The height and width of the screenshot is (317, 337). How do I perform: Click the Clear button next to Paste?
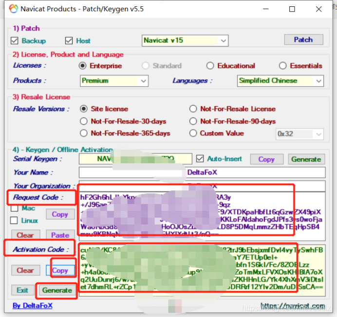click(x=25, y=235)
